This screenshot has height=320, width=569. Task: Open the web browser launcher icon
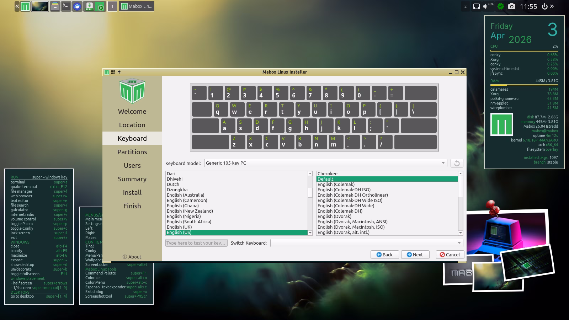(77, 6)
